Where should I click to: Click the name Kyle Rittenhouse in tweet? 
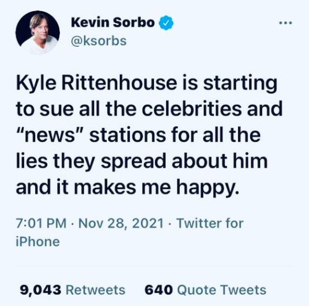click(96, 83)
